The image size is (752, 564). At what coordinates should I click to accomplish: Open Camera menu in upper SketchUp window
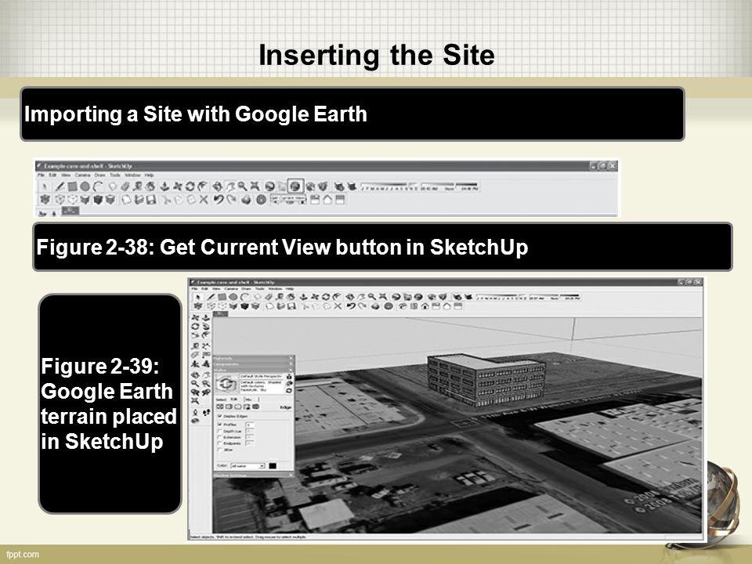[82, 175]
